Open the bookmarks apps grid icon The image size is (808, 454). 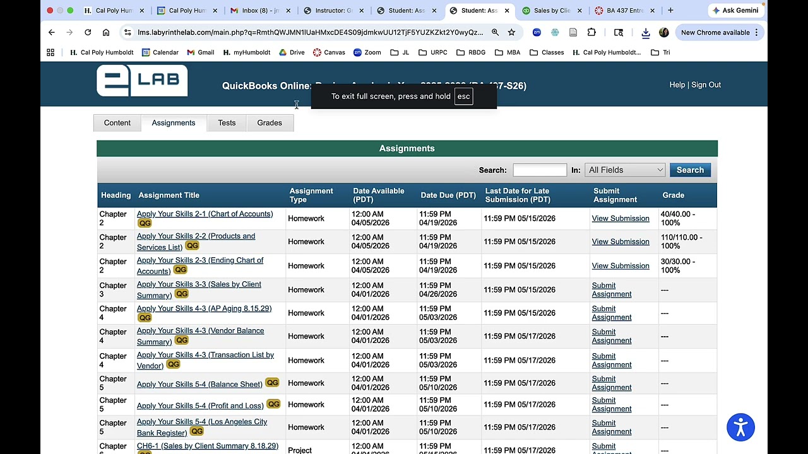(50, 52)
